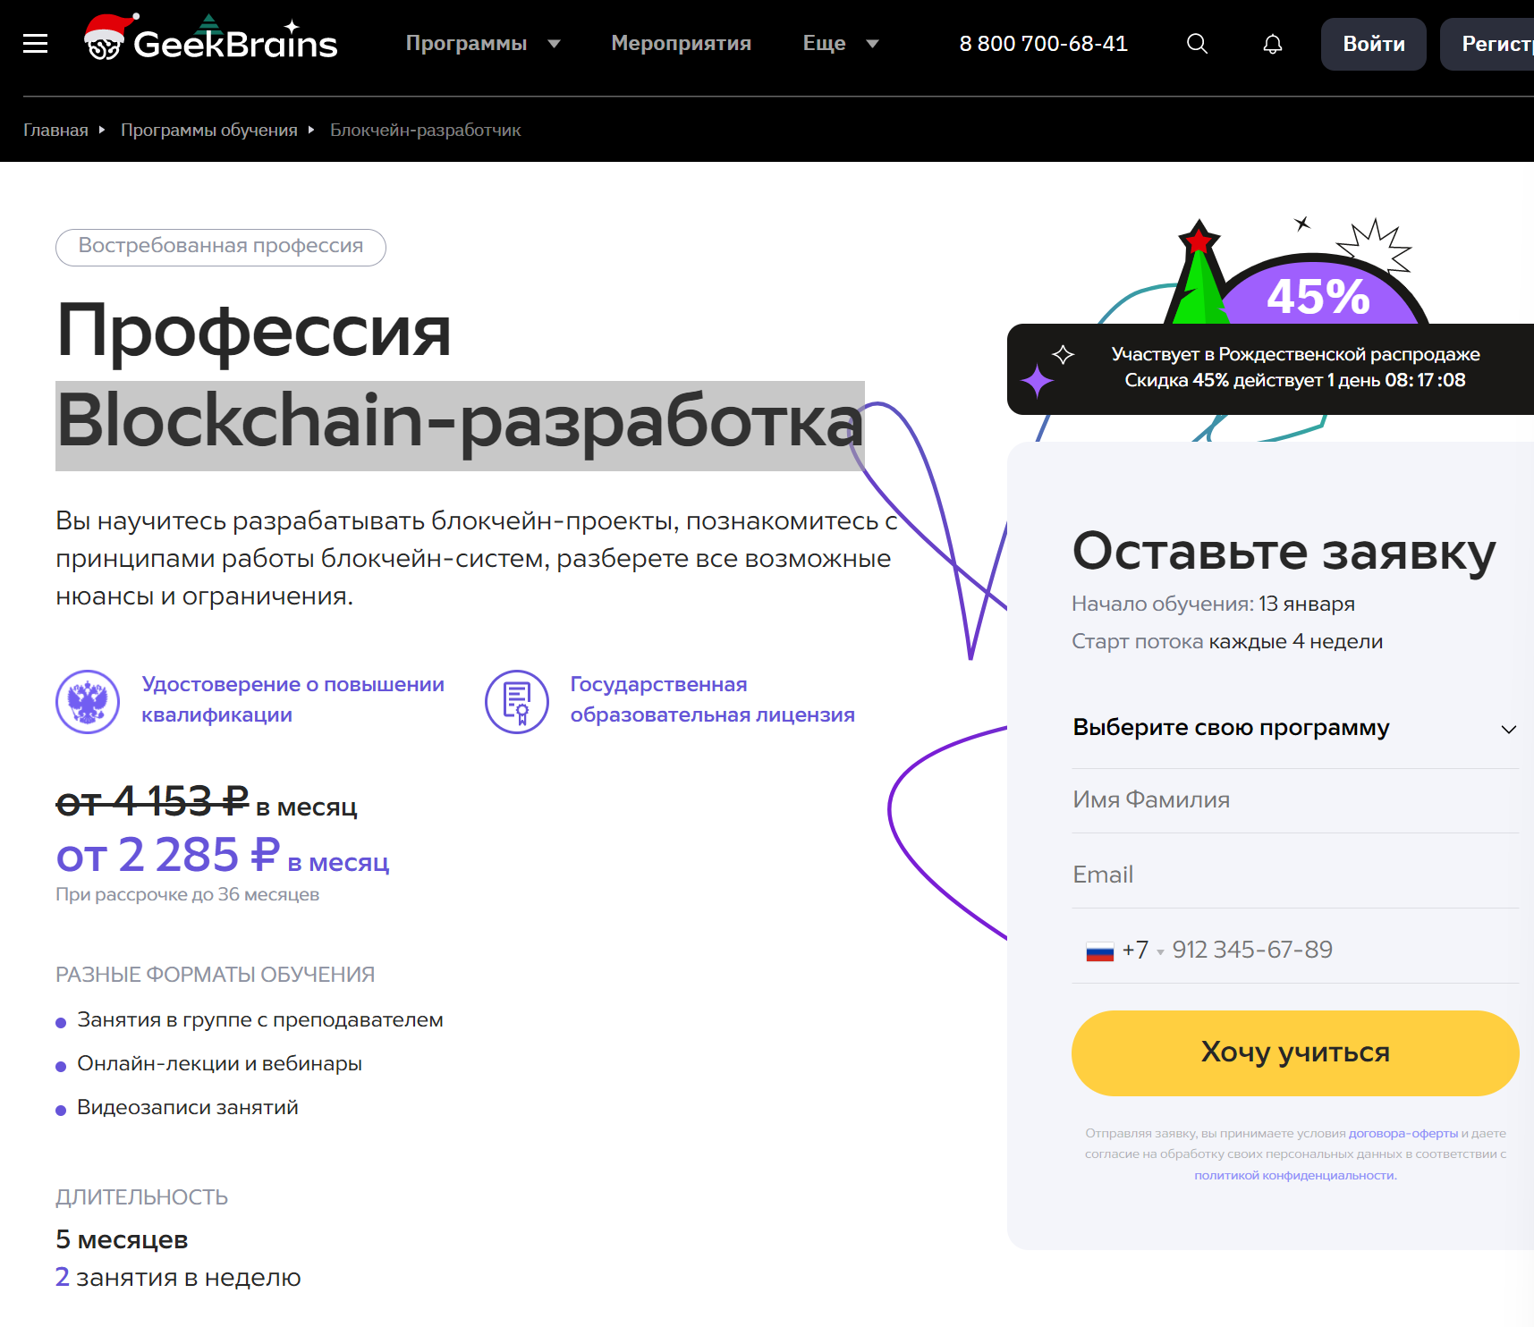Click the Russian flag country icon
This screenshot has width=1534, height=1327.
click(1099, 951)
